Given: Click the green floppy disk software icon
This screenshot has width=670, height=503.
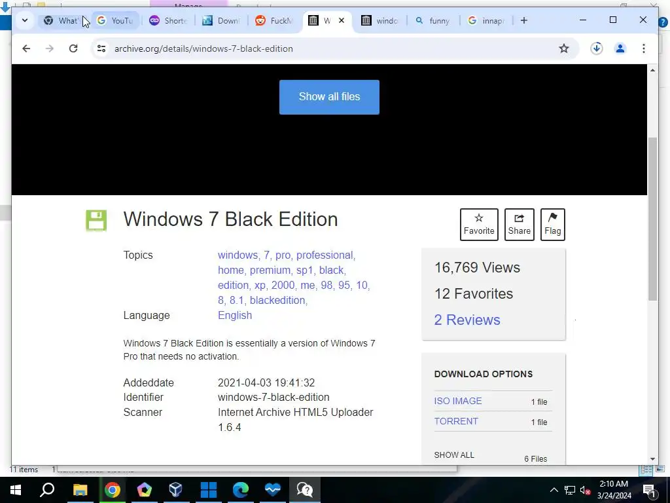Looking at the screenshot, I should (96, 220).
